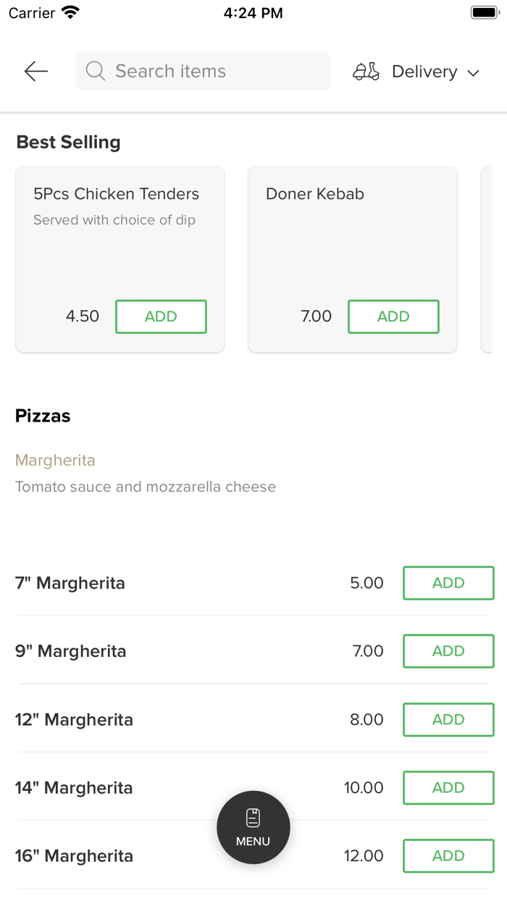
Task: Open the Delivery order type selector
Action: pyautogui.click(x=424, y=72)
